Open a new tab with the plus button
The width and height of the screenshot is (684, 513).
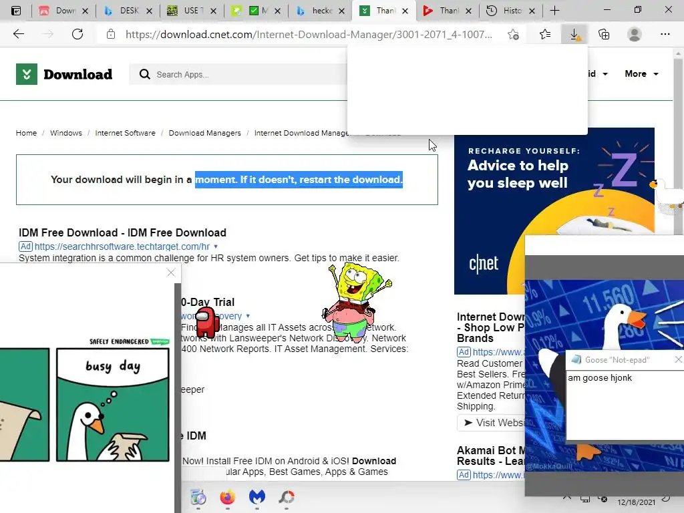(554, 11)
